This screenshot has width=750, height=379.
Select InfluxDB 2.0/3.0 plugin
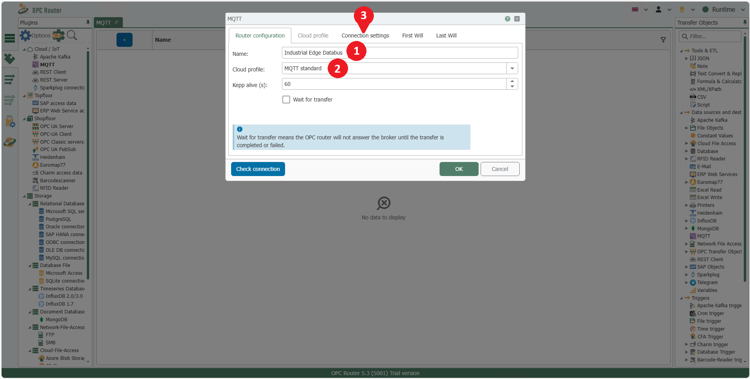click(x=64, y=296)
